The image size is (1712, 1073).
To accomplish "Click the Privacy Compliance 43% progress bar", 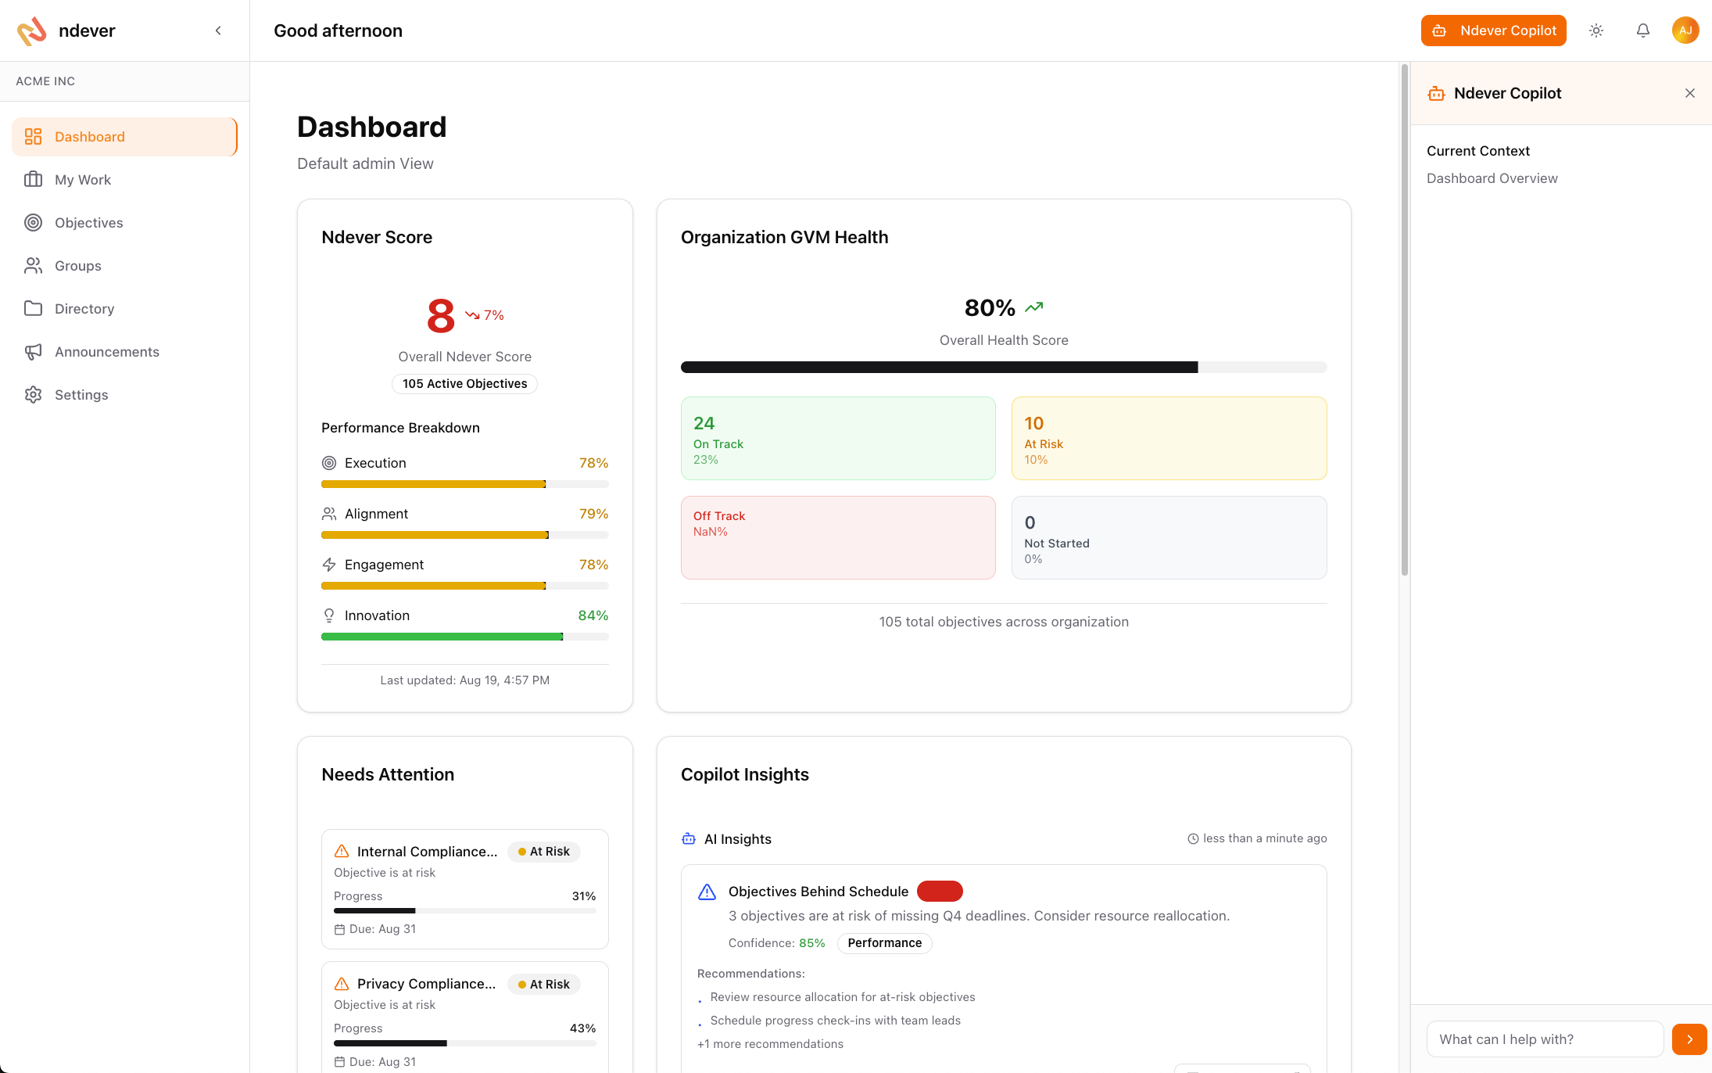I will [465, 1043].
